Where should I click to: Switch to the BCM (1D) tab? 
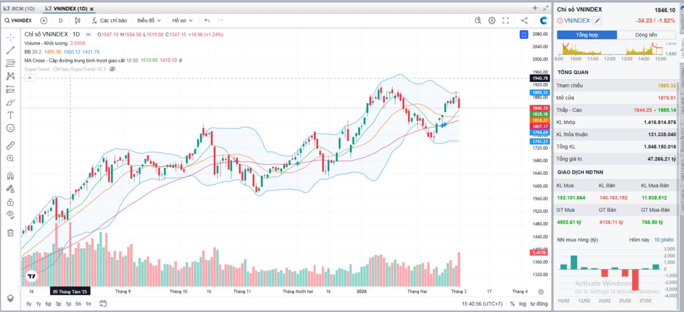point(19,9)
